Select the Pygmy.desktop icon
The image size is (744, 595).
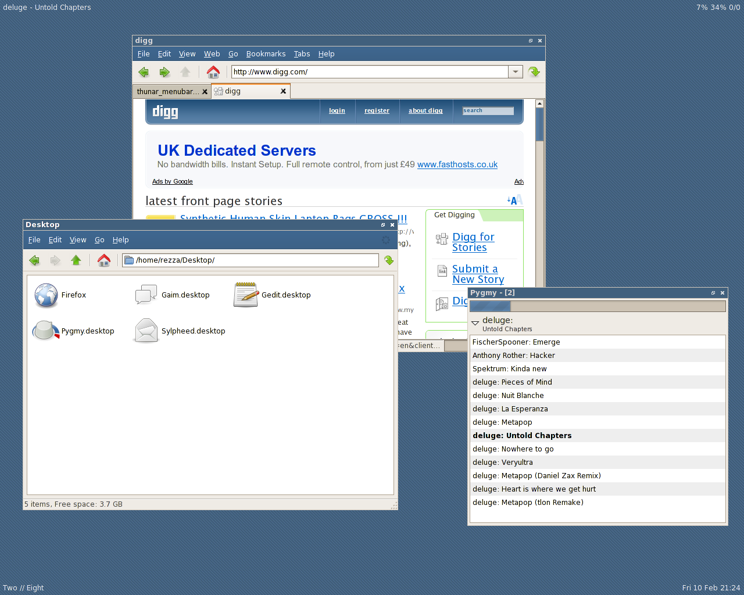pos(46,331)
